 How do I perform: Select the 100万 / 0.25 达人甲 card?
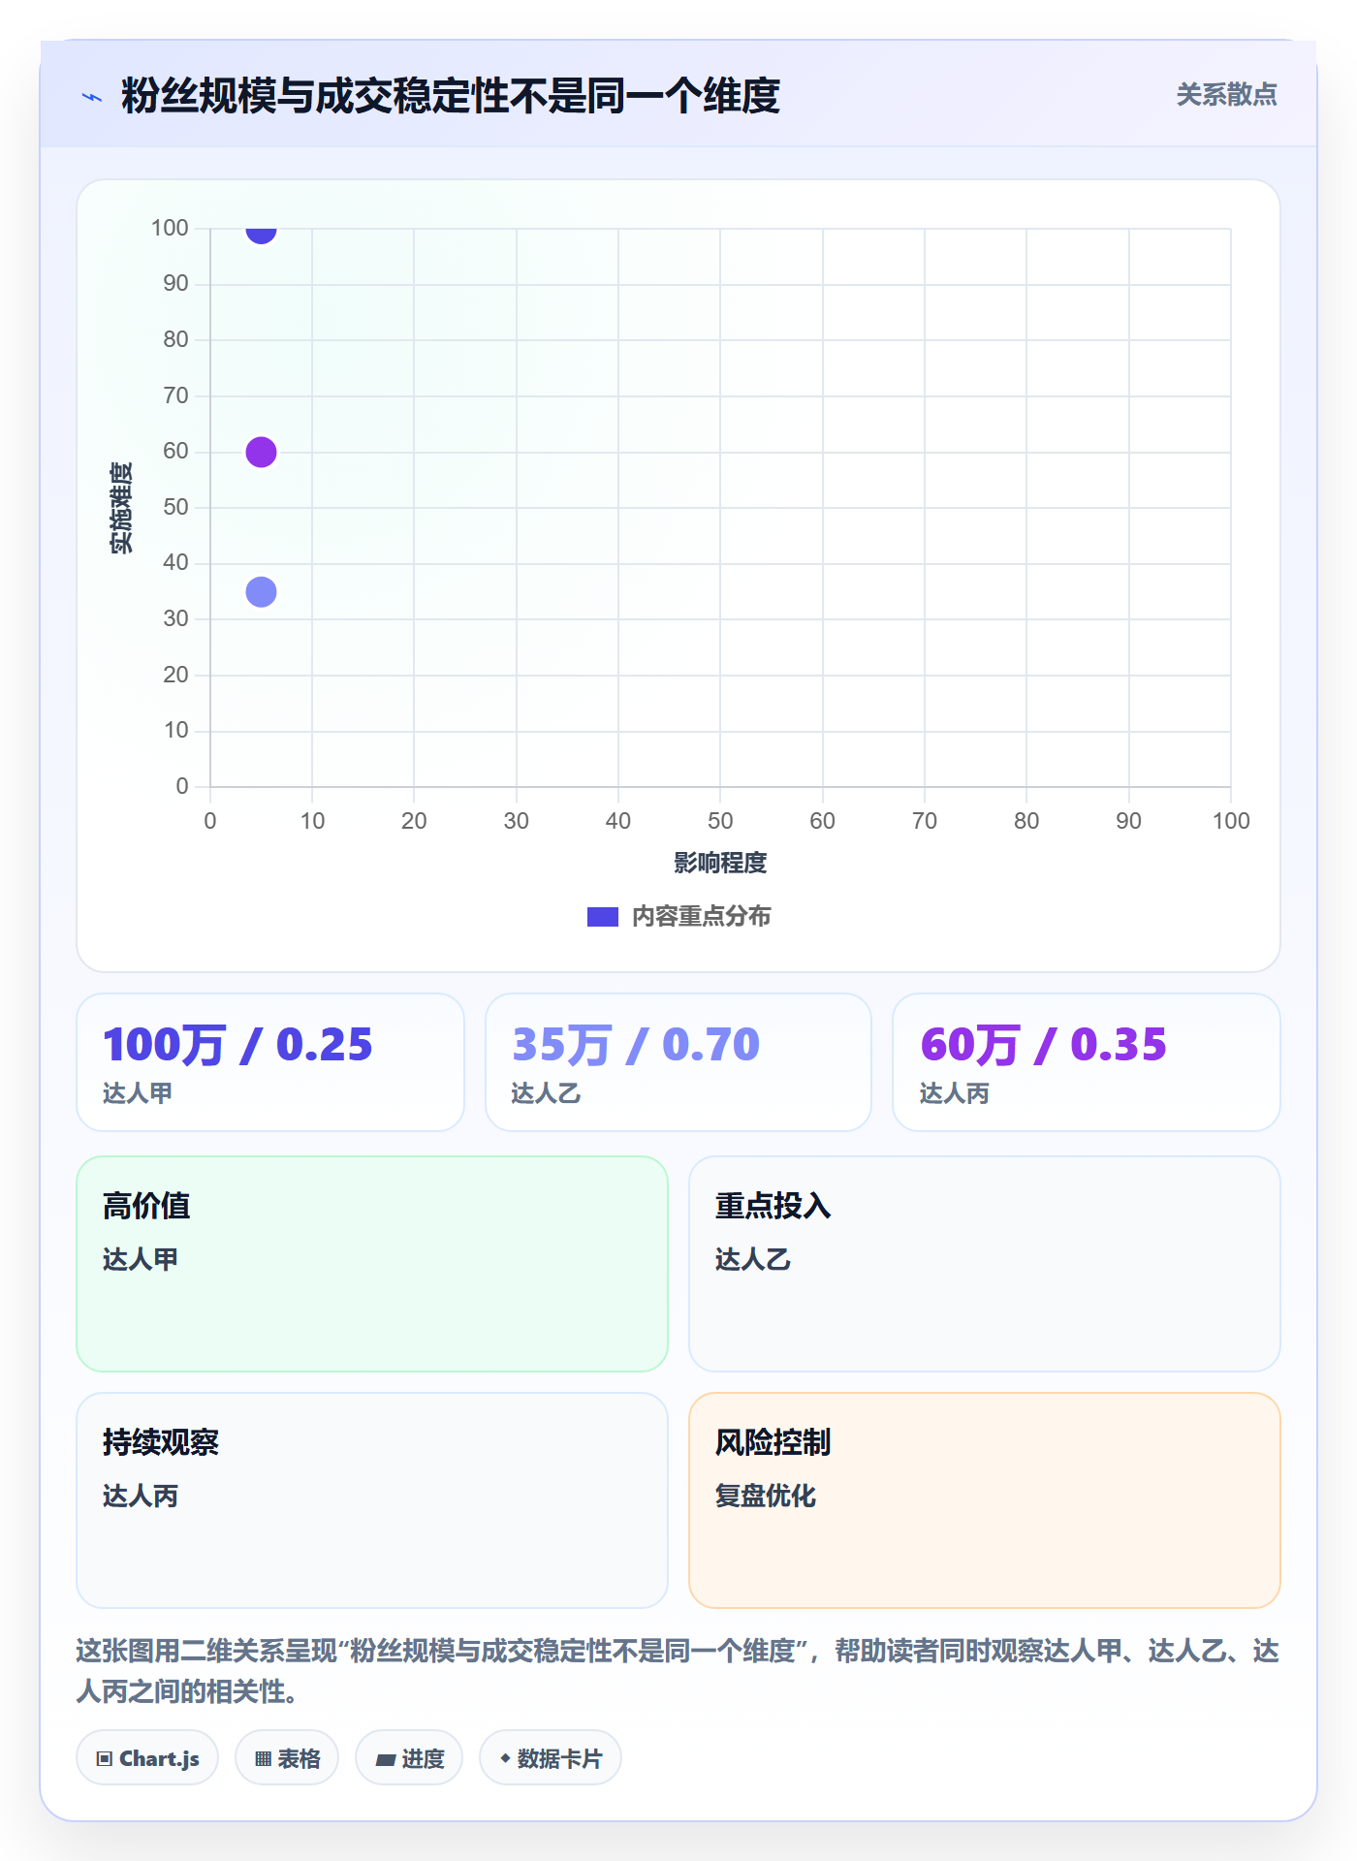[270, 1062]
